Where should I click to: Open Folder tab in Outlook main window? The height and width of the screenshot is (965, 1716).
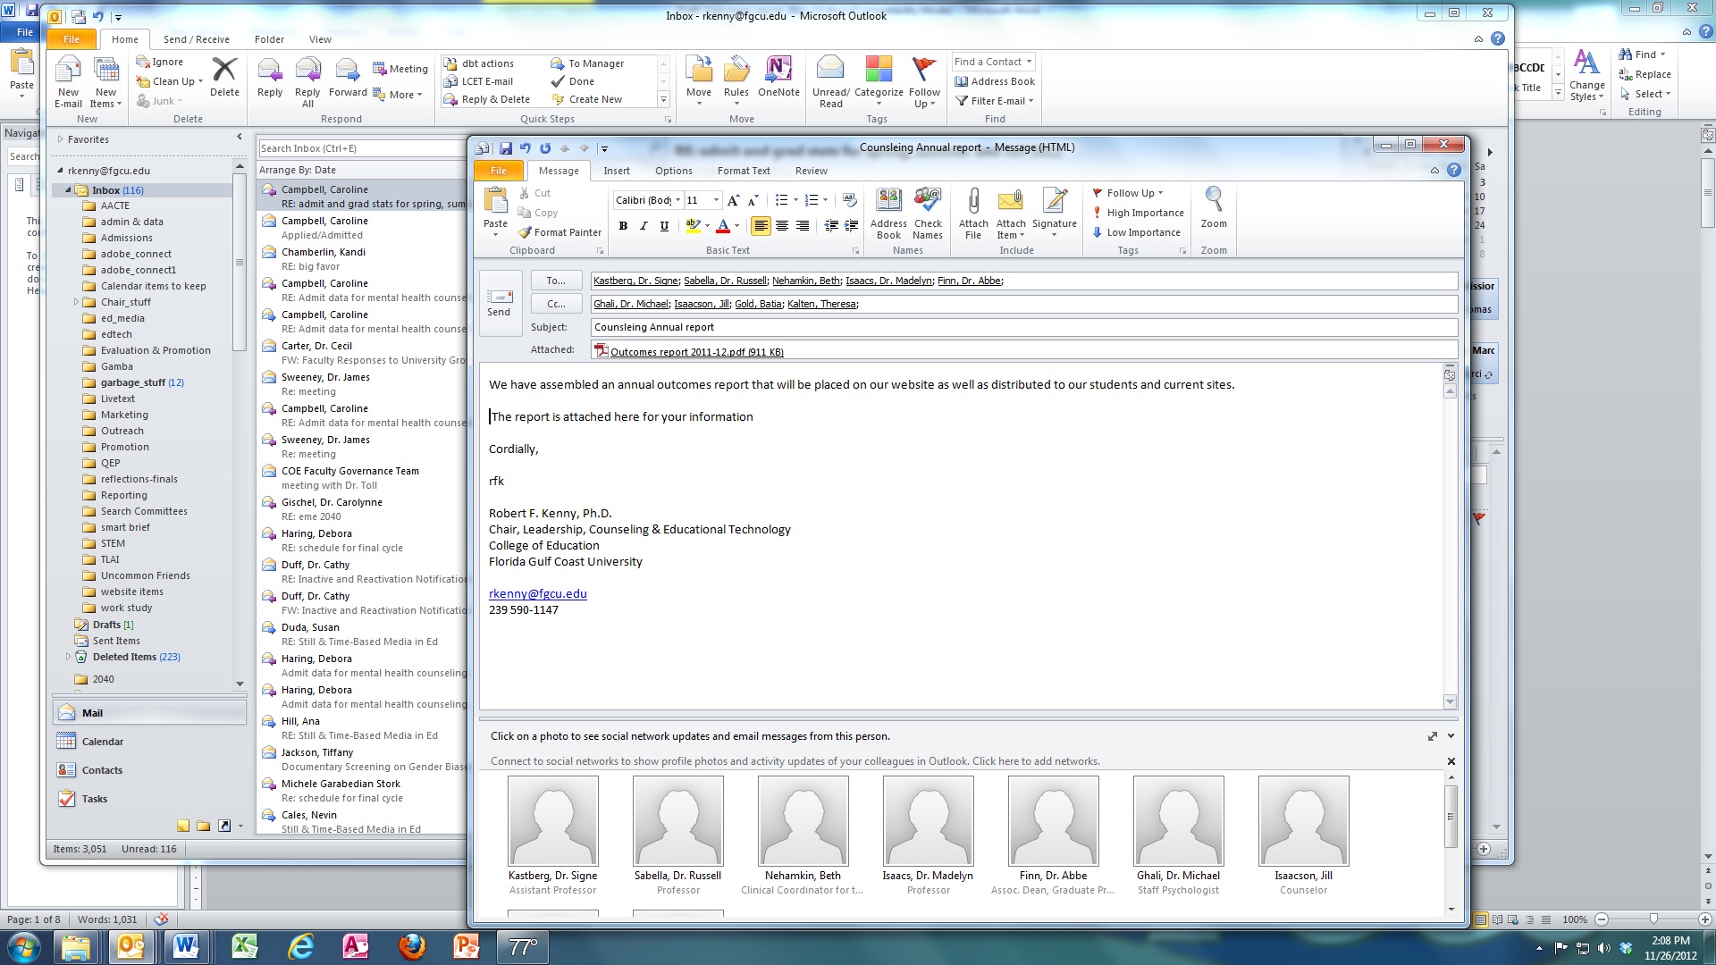pyautogui.click(x=269, y=39)
